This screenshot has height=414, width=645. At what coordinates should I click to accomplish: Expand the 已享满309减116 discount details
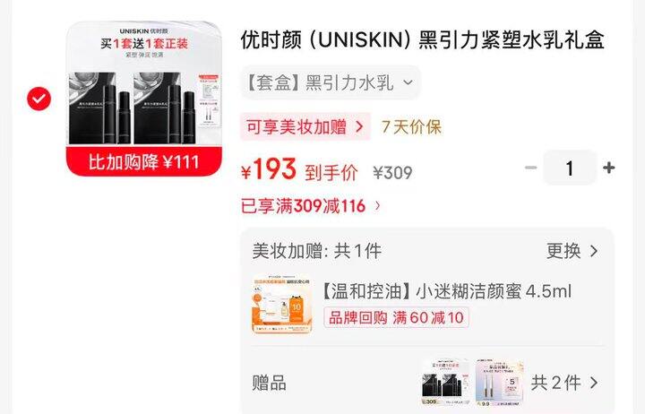pos(311,206)
